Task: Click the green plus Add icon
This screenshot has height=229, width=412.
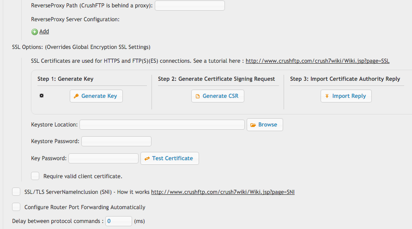Action: tap(35, 32)
